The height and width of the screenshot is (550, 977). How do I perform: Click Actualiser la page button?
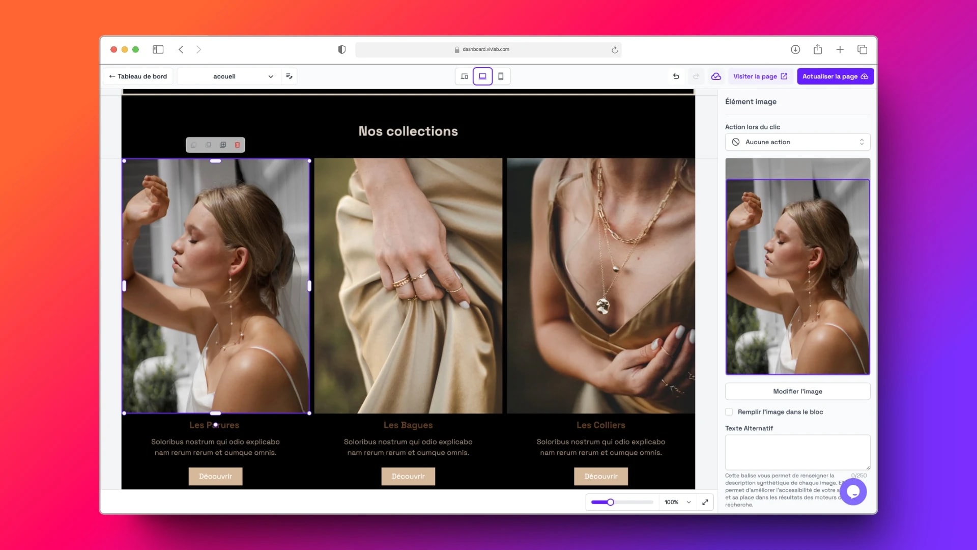[x=836, y=76]
